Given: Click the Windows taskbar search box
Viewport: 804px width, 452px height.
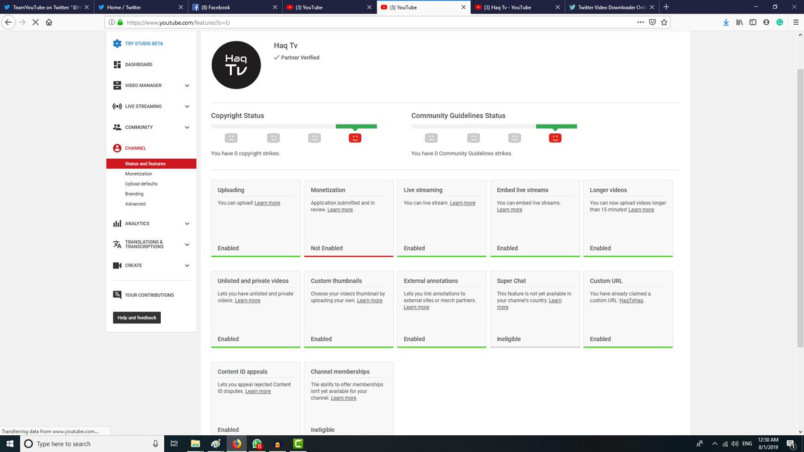Looking at the screenshot, I should (x=92, y=443).
